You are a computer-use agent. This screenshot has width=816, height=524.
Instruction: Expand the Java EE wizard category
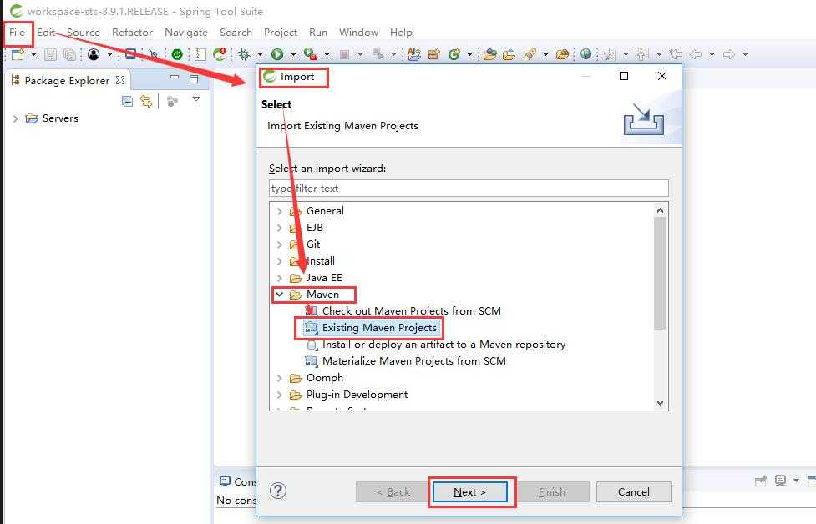(280, 278)
